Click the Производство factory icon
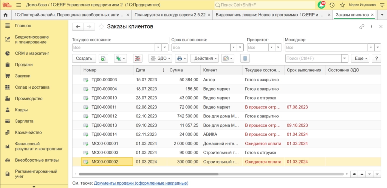The width and height of the screenshot is (387, 188). pos(8,99)
